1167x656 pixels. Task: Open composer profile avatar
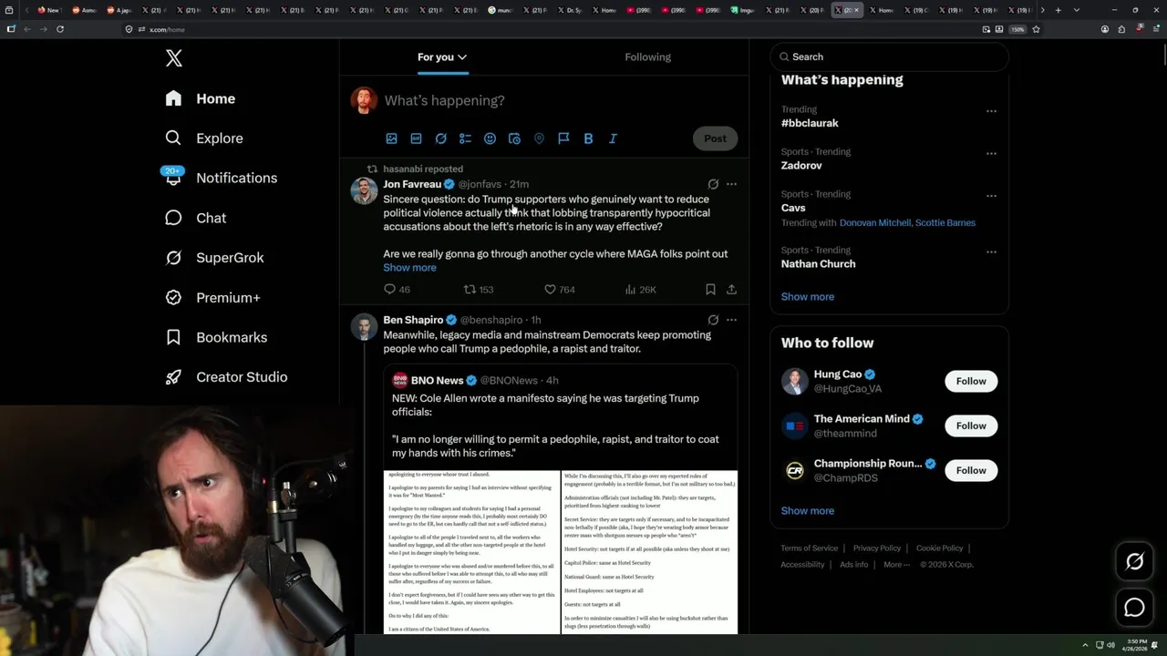point(364,100)
